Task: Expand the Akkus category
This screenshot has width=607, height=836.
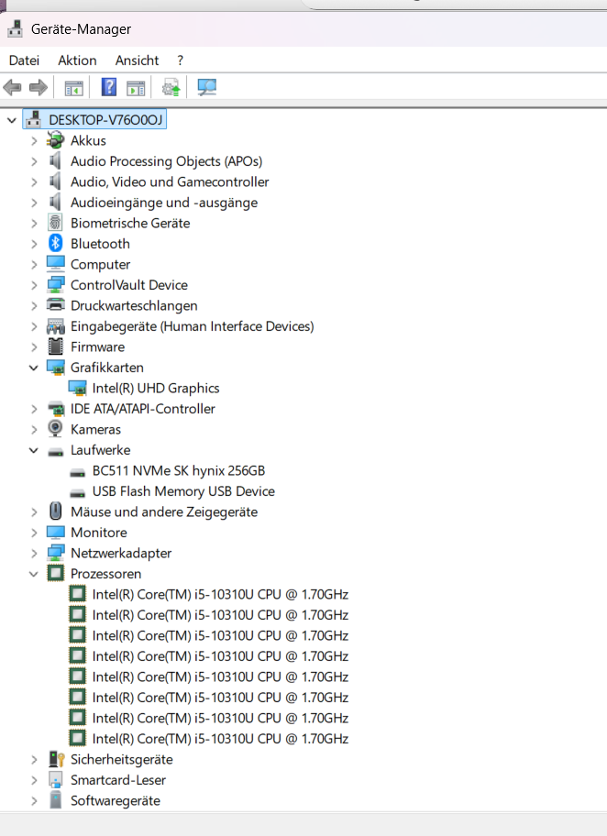Action: click(x=34, y=141)
